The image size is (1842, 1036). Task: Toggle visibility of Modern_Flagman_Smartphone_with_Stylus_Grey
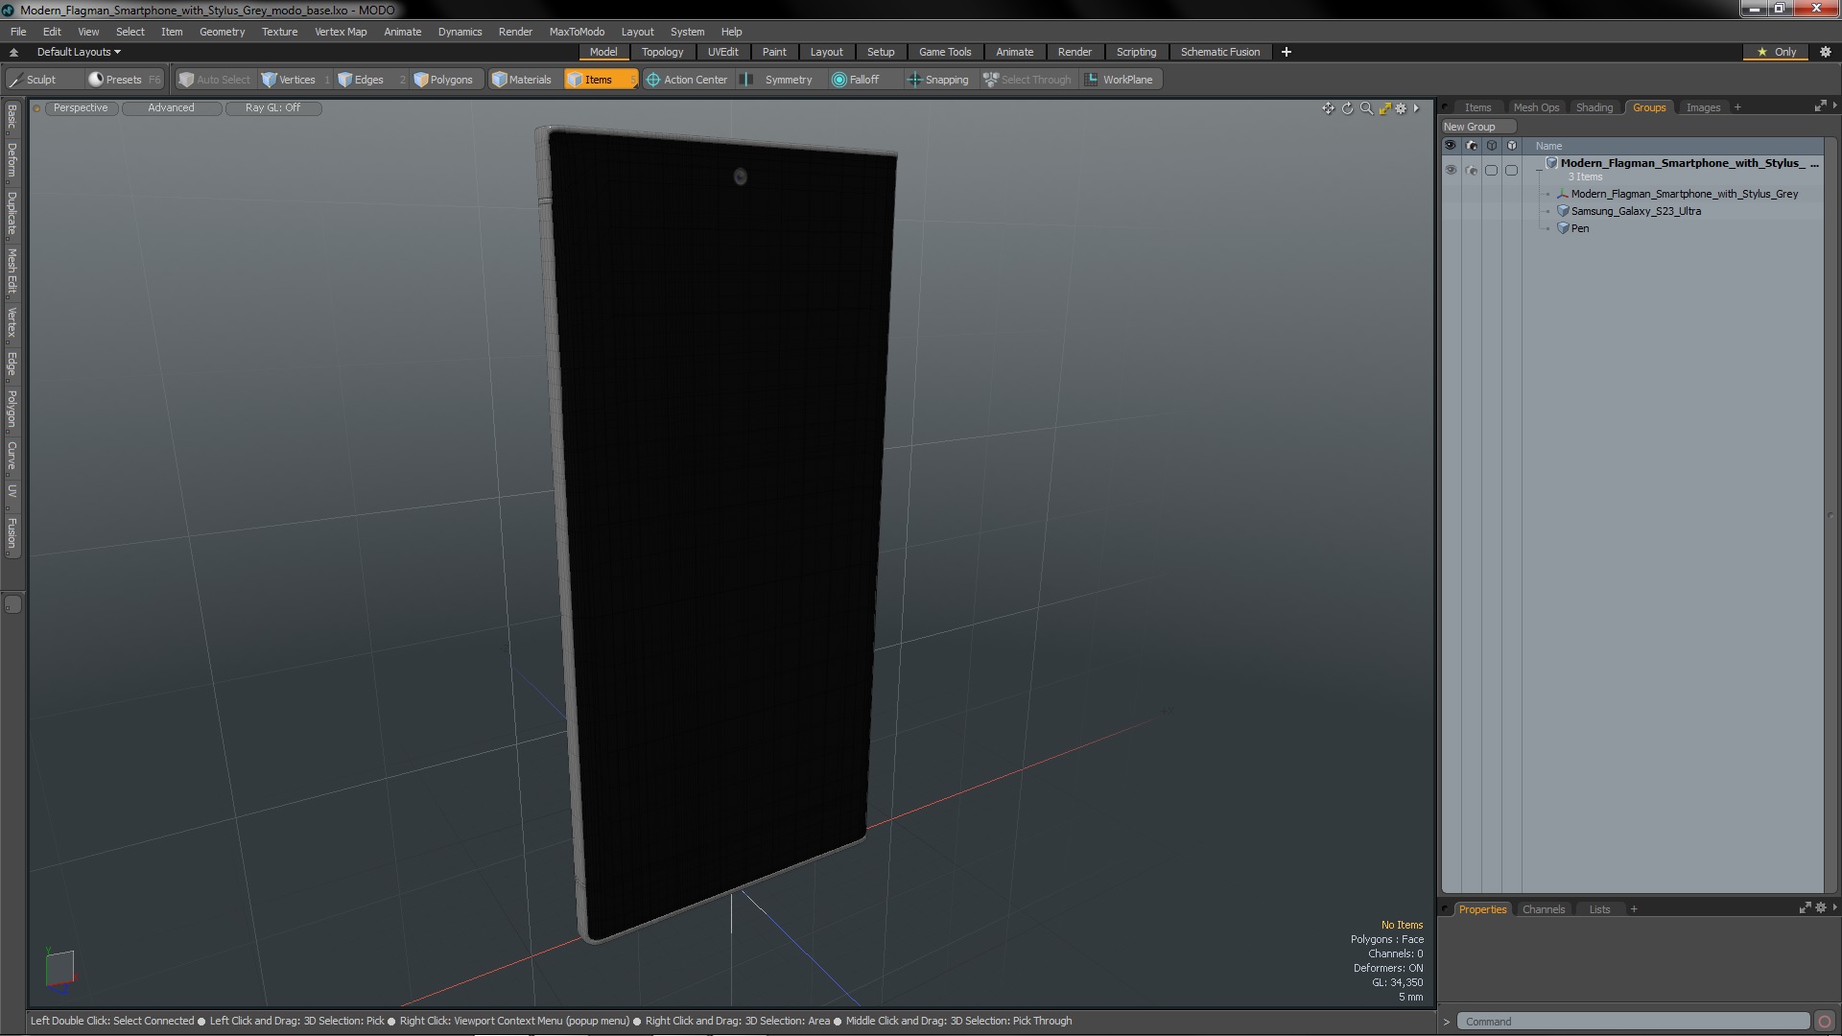pyautogui.click(x=1452, y=194)
